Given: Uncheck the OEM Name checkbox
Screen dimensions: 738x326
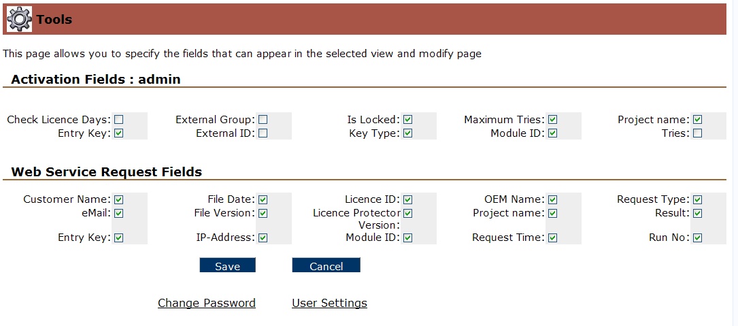Looking at the screenshot, I should pos(552,200).
